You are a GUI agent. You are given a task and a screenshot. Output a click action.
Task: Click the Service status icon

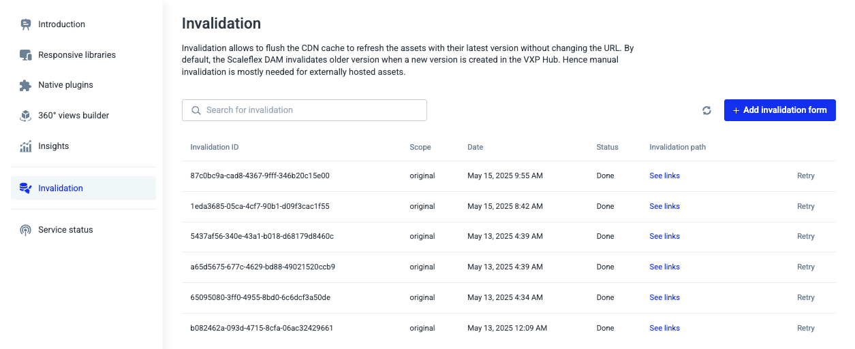coord(26,230)
